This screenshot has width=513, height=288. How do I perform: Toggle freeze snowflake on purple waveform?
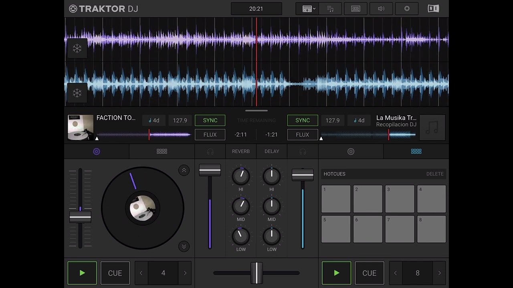coord(77,48)
